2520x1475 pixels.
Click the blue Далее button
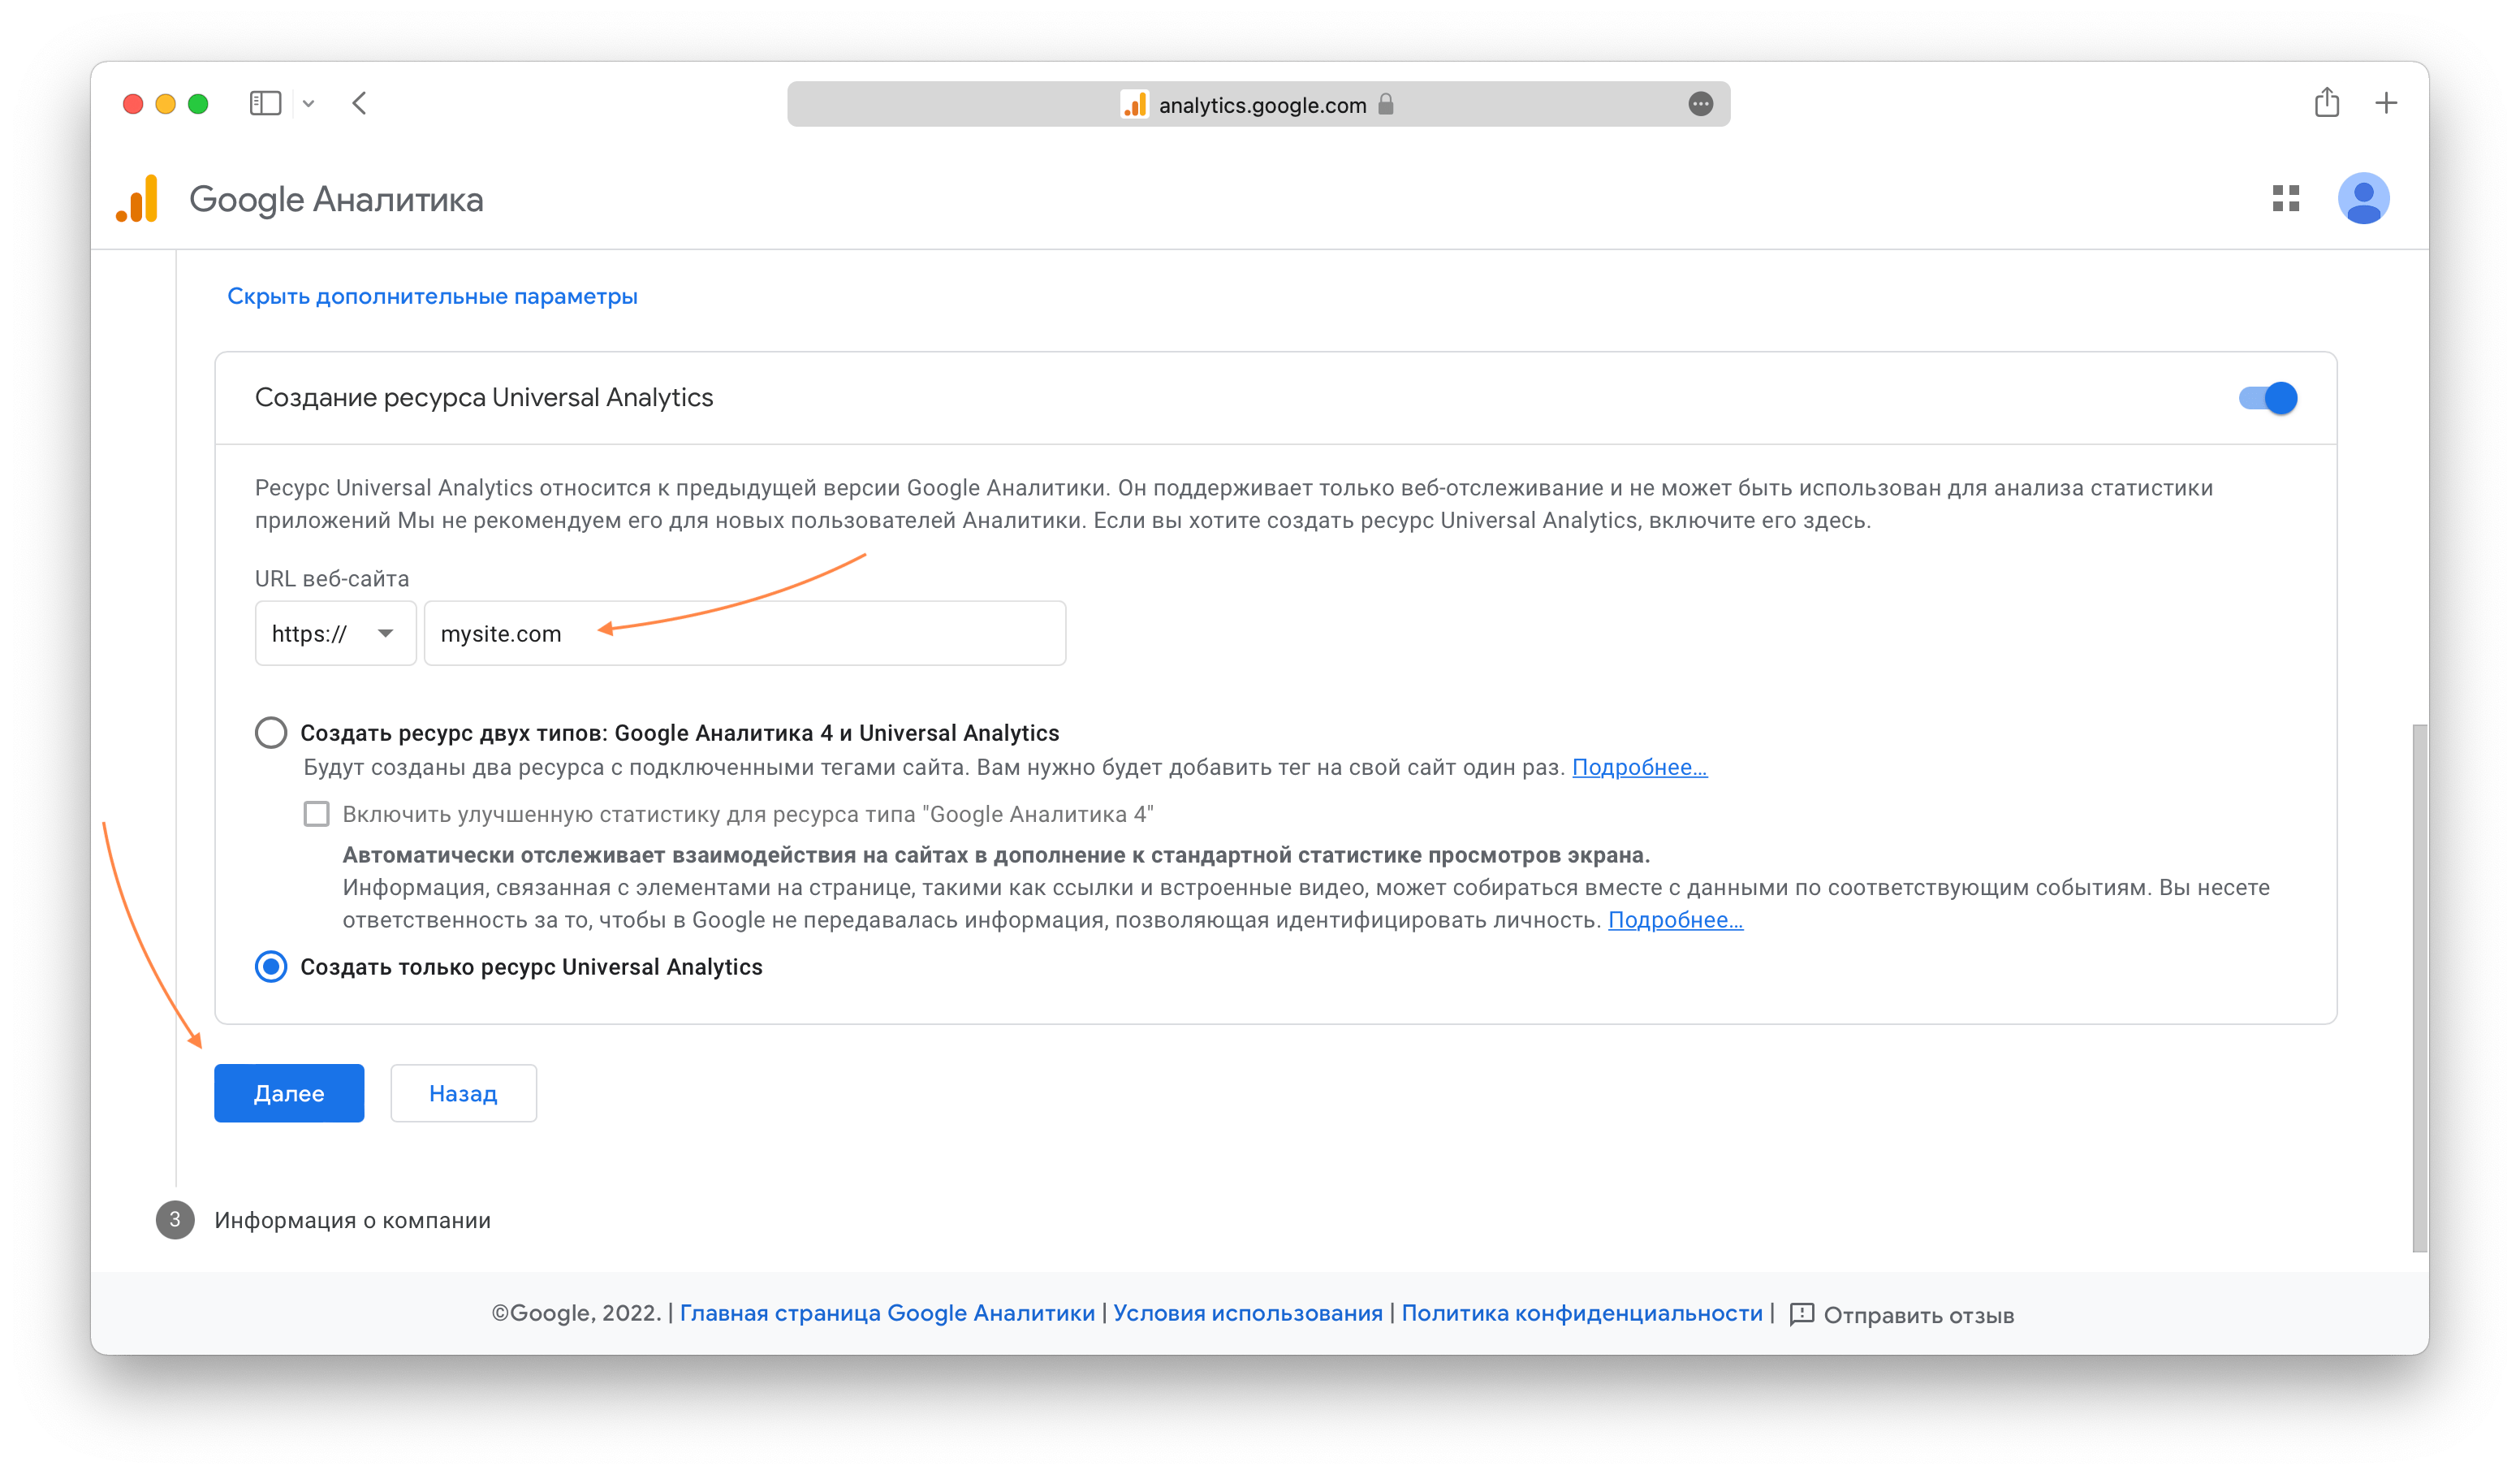click(289, 1092)
